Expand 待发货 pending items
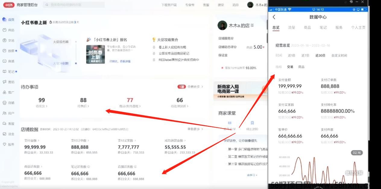381x189 pixels. (42, 106)
